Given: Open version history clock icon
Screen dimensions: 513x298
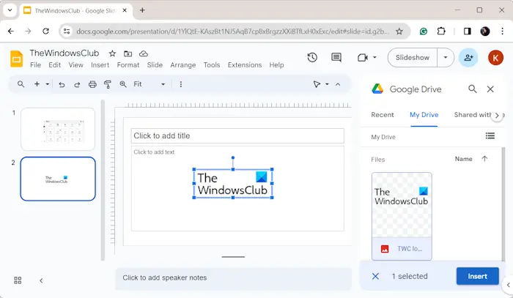Looking at the screenshot, I should pos(312,58).
